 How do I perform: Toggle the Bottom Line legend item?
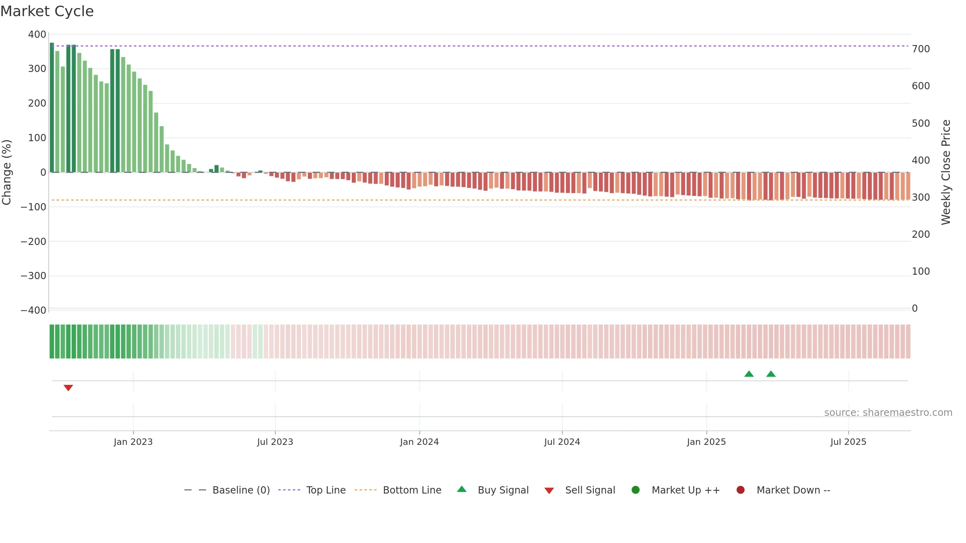398,490
